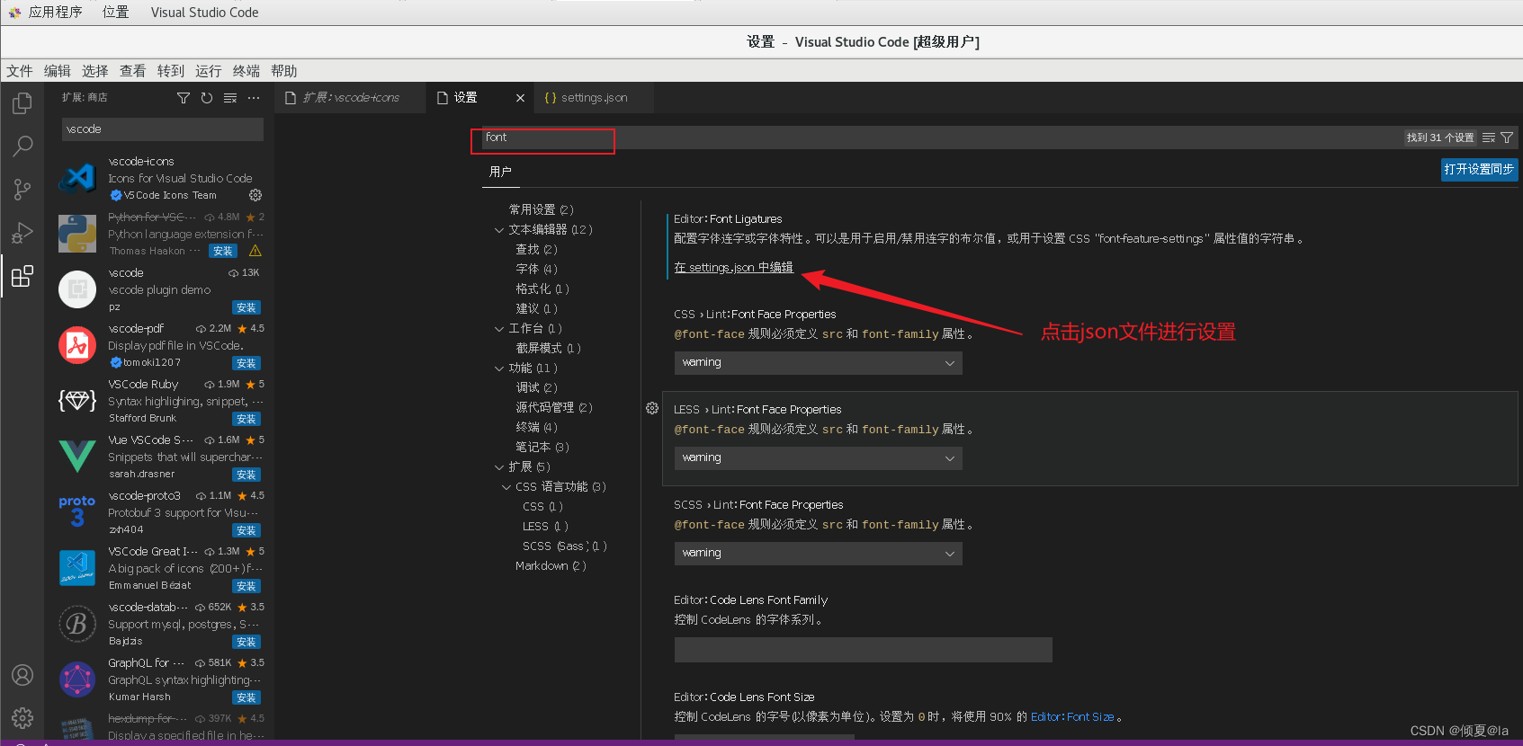Install the GraphQL for VSCode extension
Image resolution: width=1523 pixels, height=746 pixels.
[x=246, y=697]
